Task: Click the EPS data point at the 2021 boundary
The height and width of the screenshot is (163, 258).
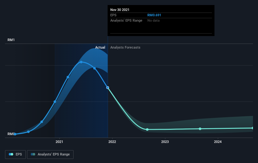Action: (x=55, y=102)
